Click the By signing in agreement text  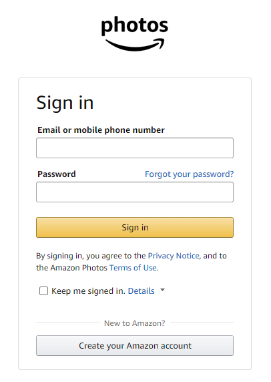click(91, 256)
